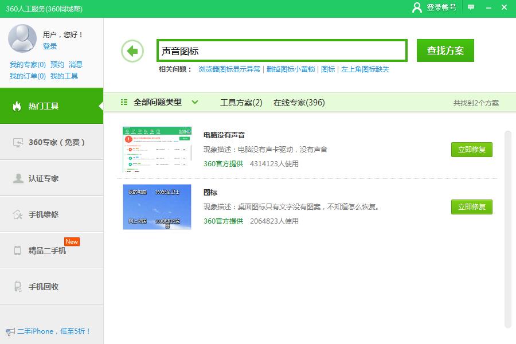Switch to 在线专家(396) tab
The height and width of the screenshot is (344, 516).
click(x=299, y=103)
